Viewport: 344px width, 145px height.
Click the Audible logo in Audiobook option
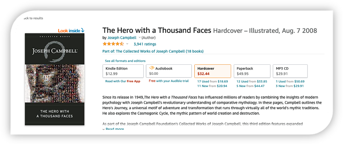coord(151,68)
